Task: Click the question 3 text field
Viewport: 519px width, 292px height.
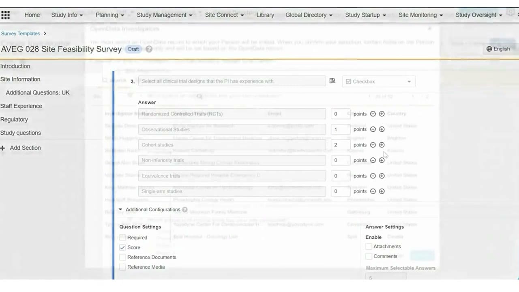Action: pos(232,81)
